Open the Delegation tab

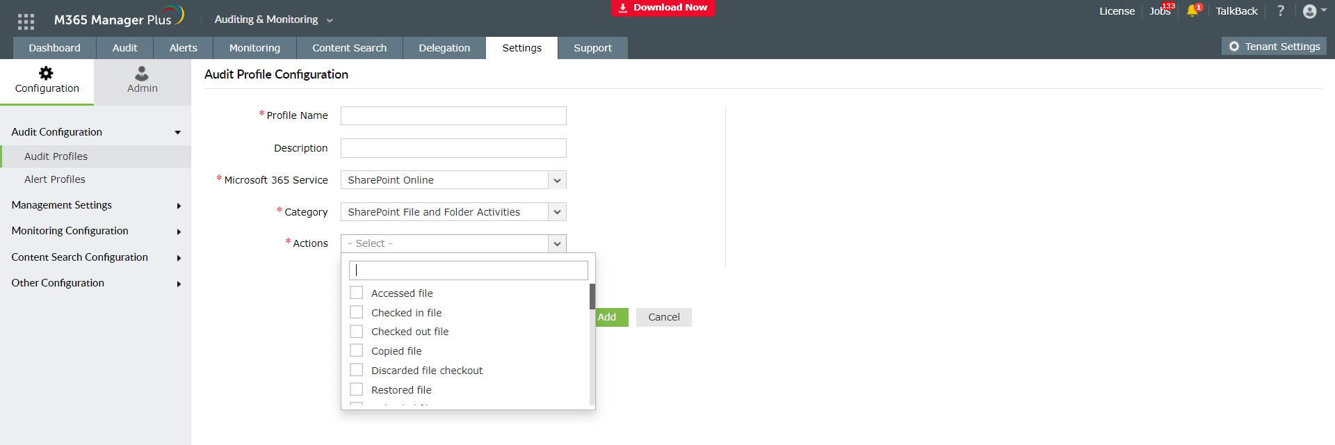click(x=444, y=48)
